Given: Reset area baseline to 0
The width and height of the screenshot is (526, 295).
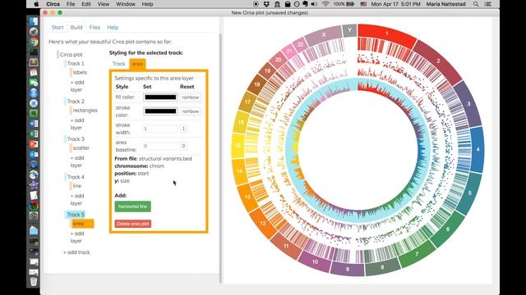Looking at the screenshot, I should (183, 146).
